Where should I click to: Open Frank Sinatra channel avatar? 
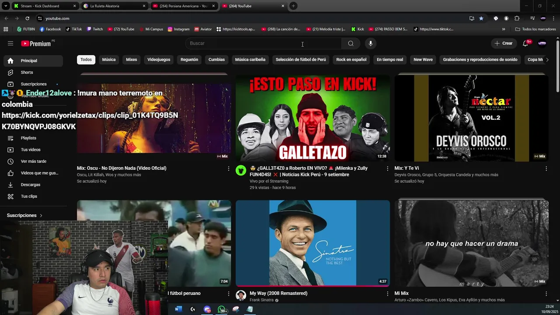point(241,295)
